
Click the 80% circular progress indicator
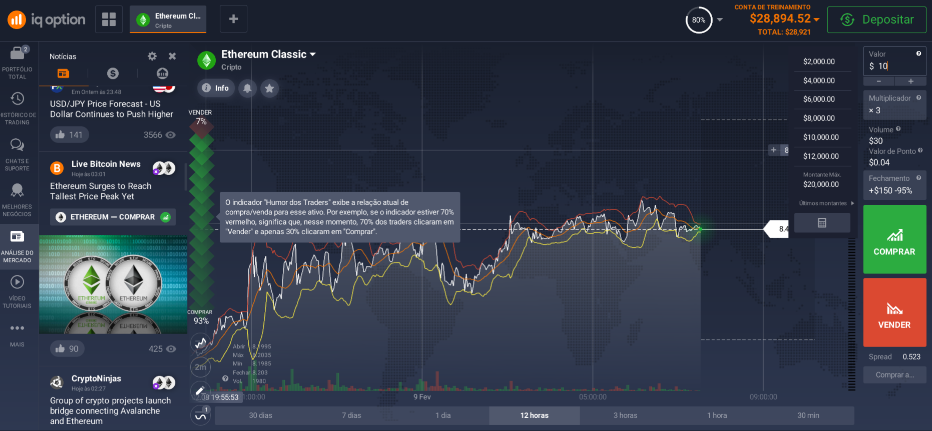click(x=699, y=20)
